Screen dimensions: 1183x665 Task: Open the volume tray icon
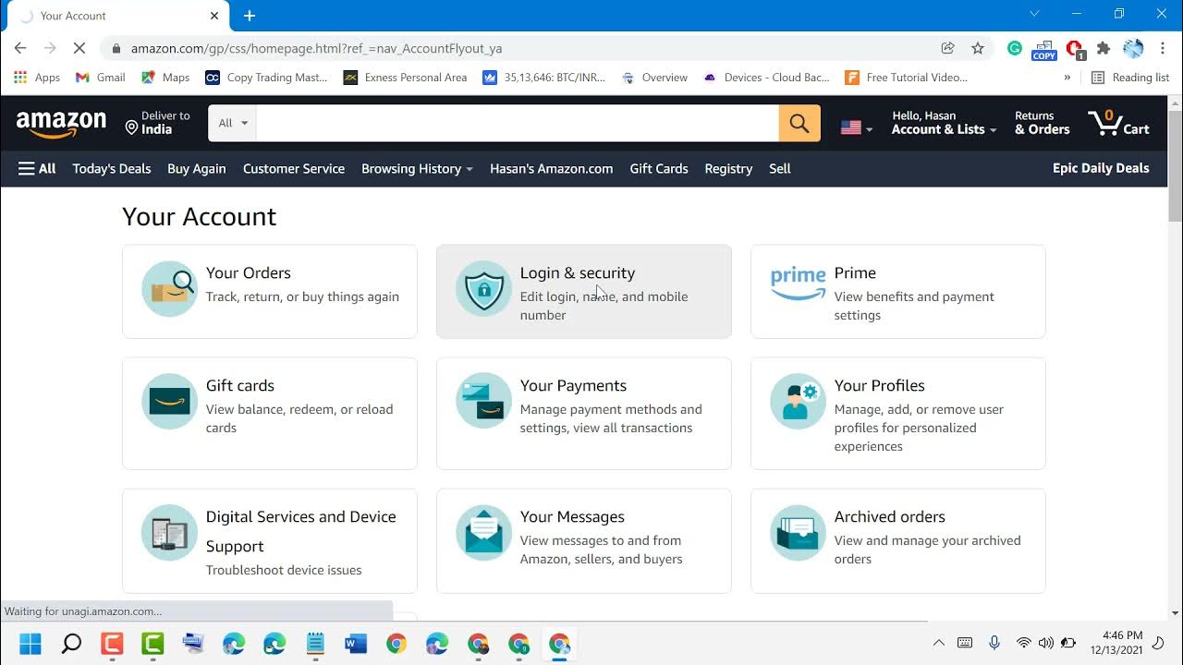(1046, 643)
